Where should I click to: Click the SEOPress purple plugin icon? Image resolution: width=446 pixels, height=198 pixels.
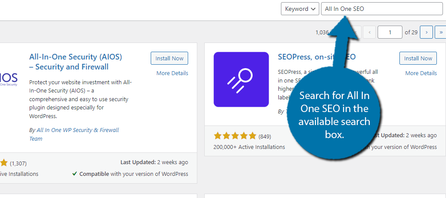(x=241, y=79)
